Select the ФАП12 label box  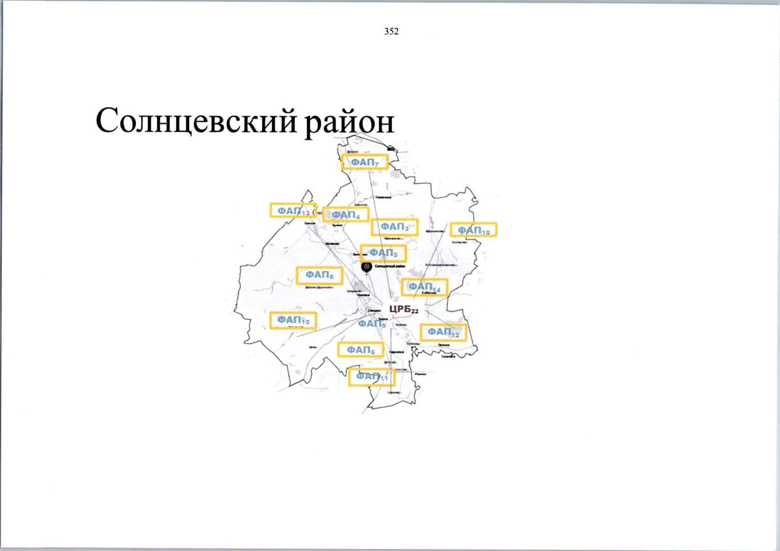point(443,332)
